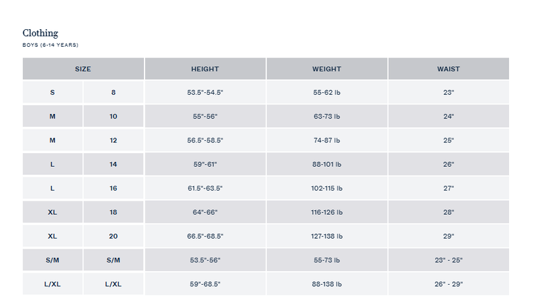Click the SIZE column header
The width and height of the screenshot is (543, 301).
pyautogui.click(x=83, y=69)
